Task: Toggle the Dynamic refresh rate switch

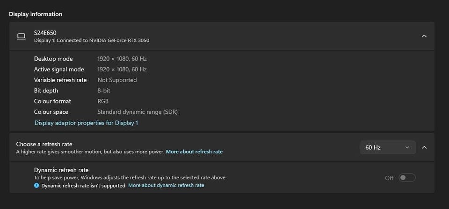Action: (407, 178)
